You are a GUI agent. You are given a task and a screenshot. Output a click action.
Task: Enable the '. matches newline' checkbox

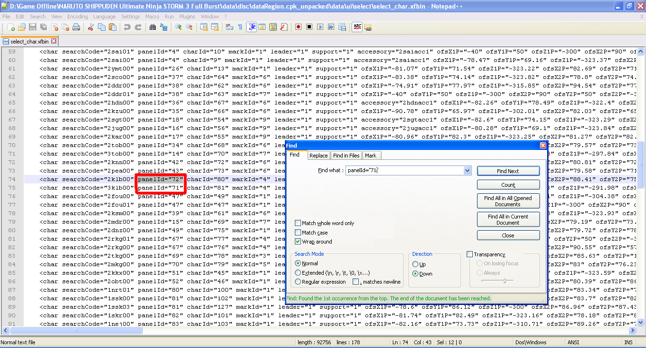355,282
